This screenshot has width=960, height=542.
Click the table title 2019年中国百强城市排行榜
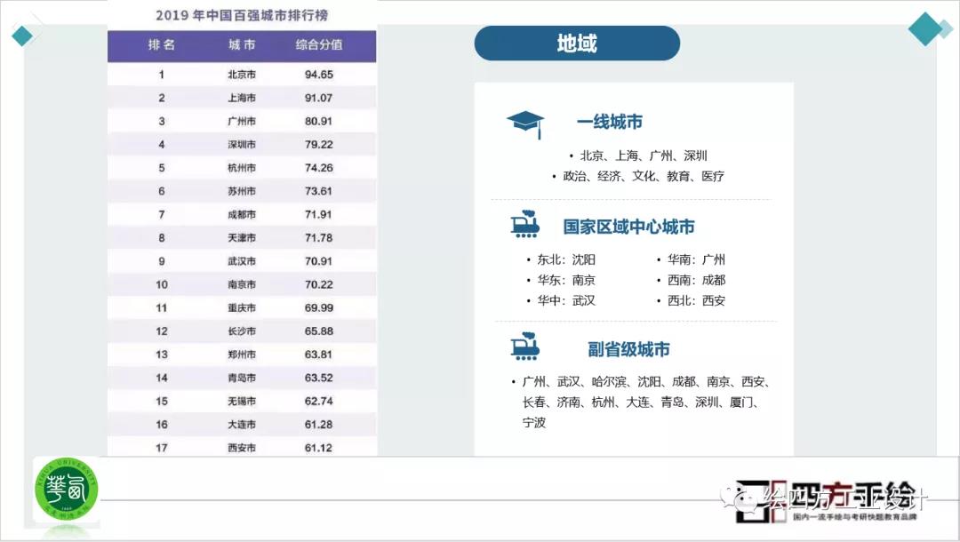[242, 15]
